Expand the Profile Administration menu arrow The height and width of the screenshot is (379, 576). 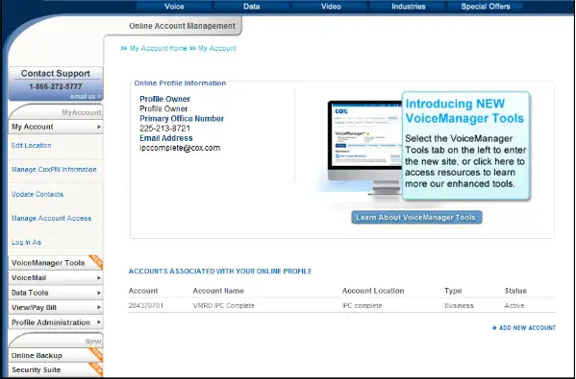pos(99,322)
